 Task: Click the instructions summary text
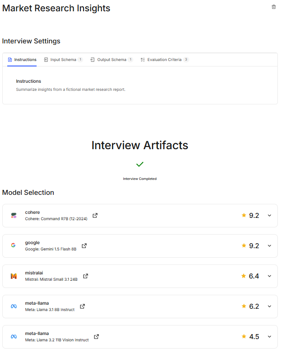[x=70, y=90]
